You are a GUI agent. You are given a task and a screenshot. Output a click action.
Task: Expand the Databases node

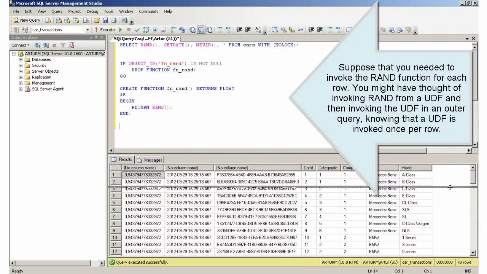click(21, 60)
